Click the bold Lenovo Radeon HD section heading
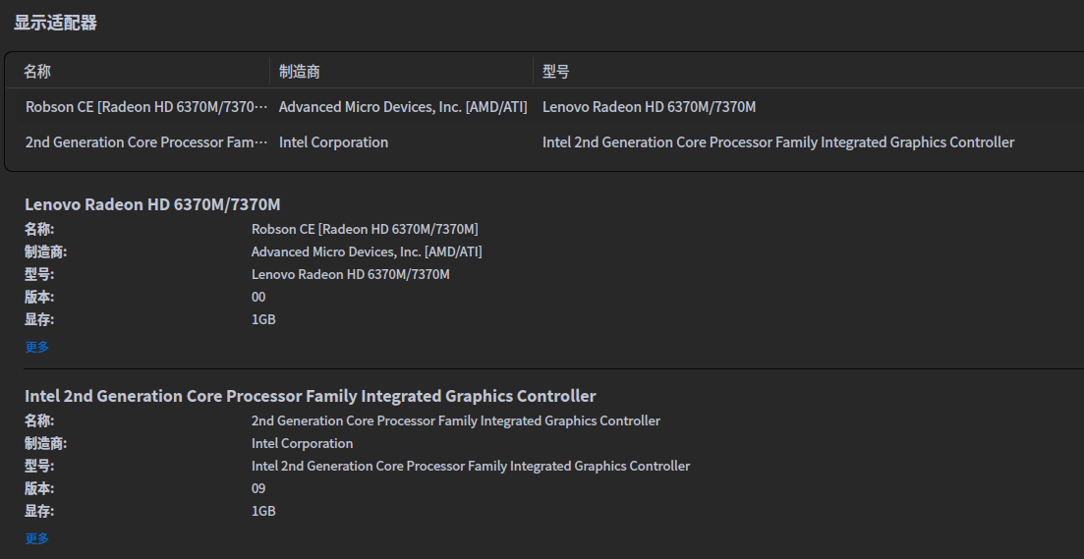Viewport: 1084px width, 559px height. [x=152, y=204]
